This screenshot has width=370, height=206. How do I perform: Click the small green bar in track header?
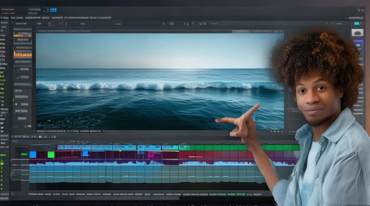click(24, 154)
